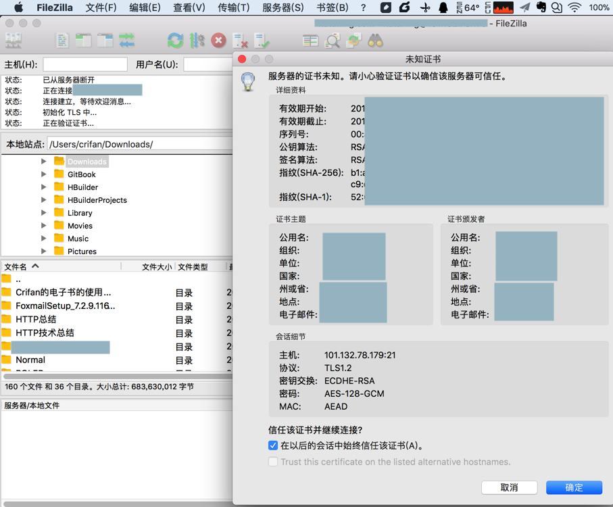
Task: Expand Movies folder in tree
Action: click(x=44, y=225)
